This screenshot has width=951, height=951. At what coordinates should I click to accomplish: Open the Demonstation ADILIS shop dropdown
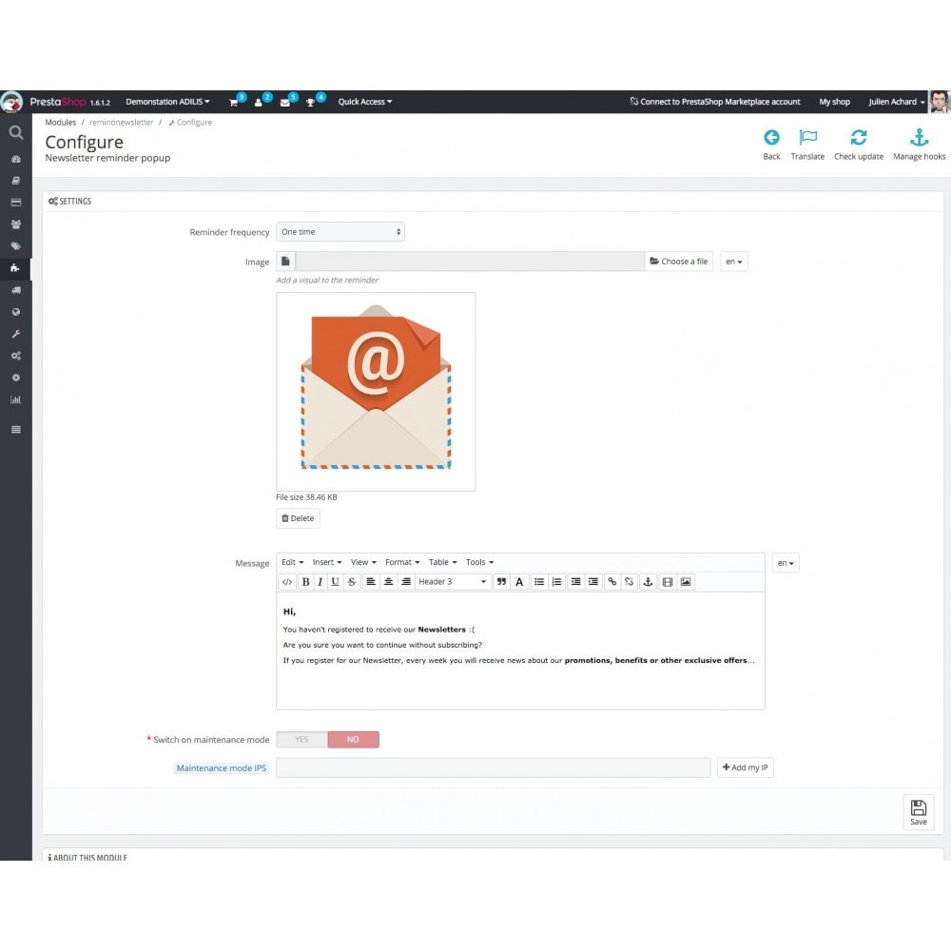click(167, 102)
